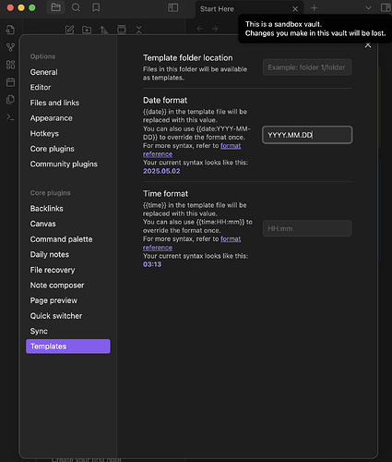Viewport: 392px width, 462px height.
Task: Toggle the left sidebar layout icon
Action: coord(172,7)
